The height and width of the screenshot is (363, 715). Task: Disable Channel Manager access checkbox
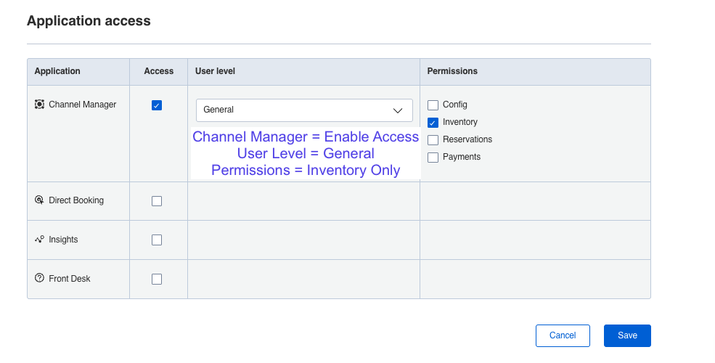click(x=157, y=105)
